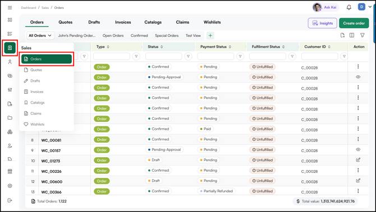
Task: Click filter funnel next to Customer ID input
Action: point(344,56)
